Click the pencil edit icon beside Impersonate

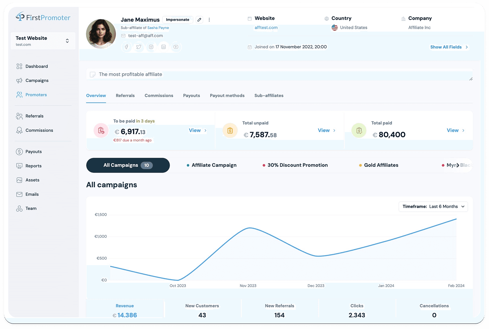(199, 20)
